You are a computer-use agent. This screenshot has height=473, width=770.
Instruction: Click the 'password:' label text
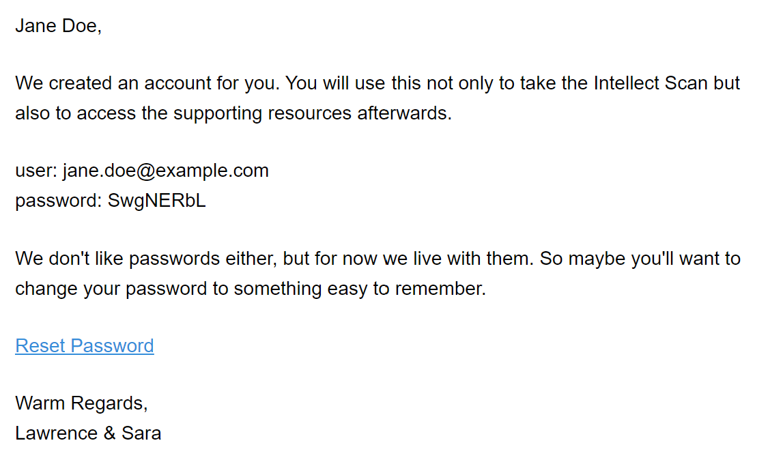click(59, 201)
